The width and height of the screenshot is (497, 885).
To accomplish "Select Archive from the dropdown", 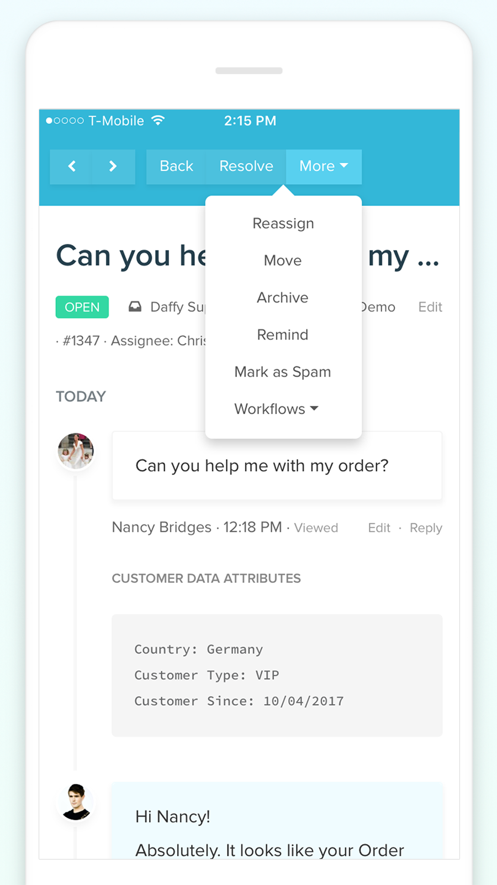I will (x=283, y=298).
